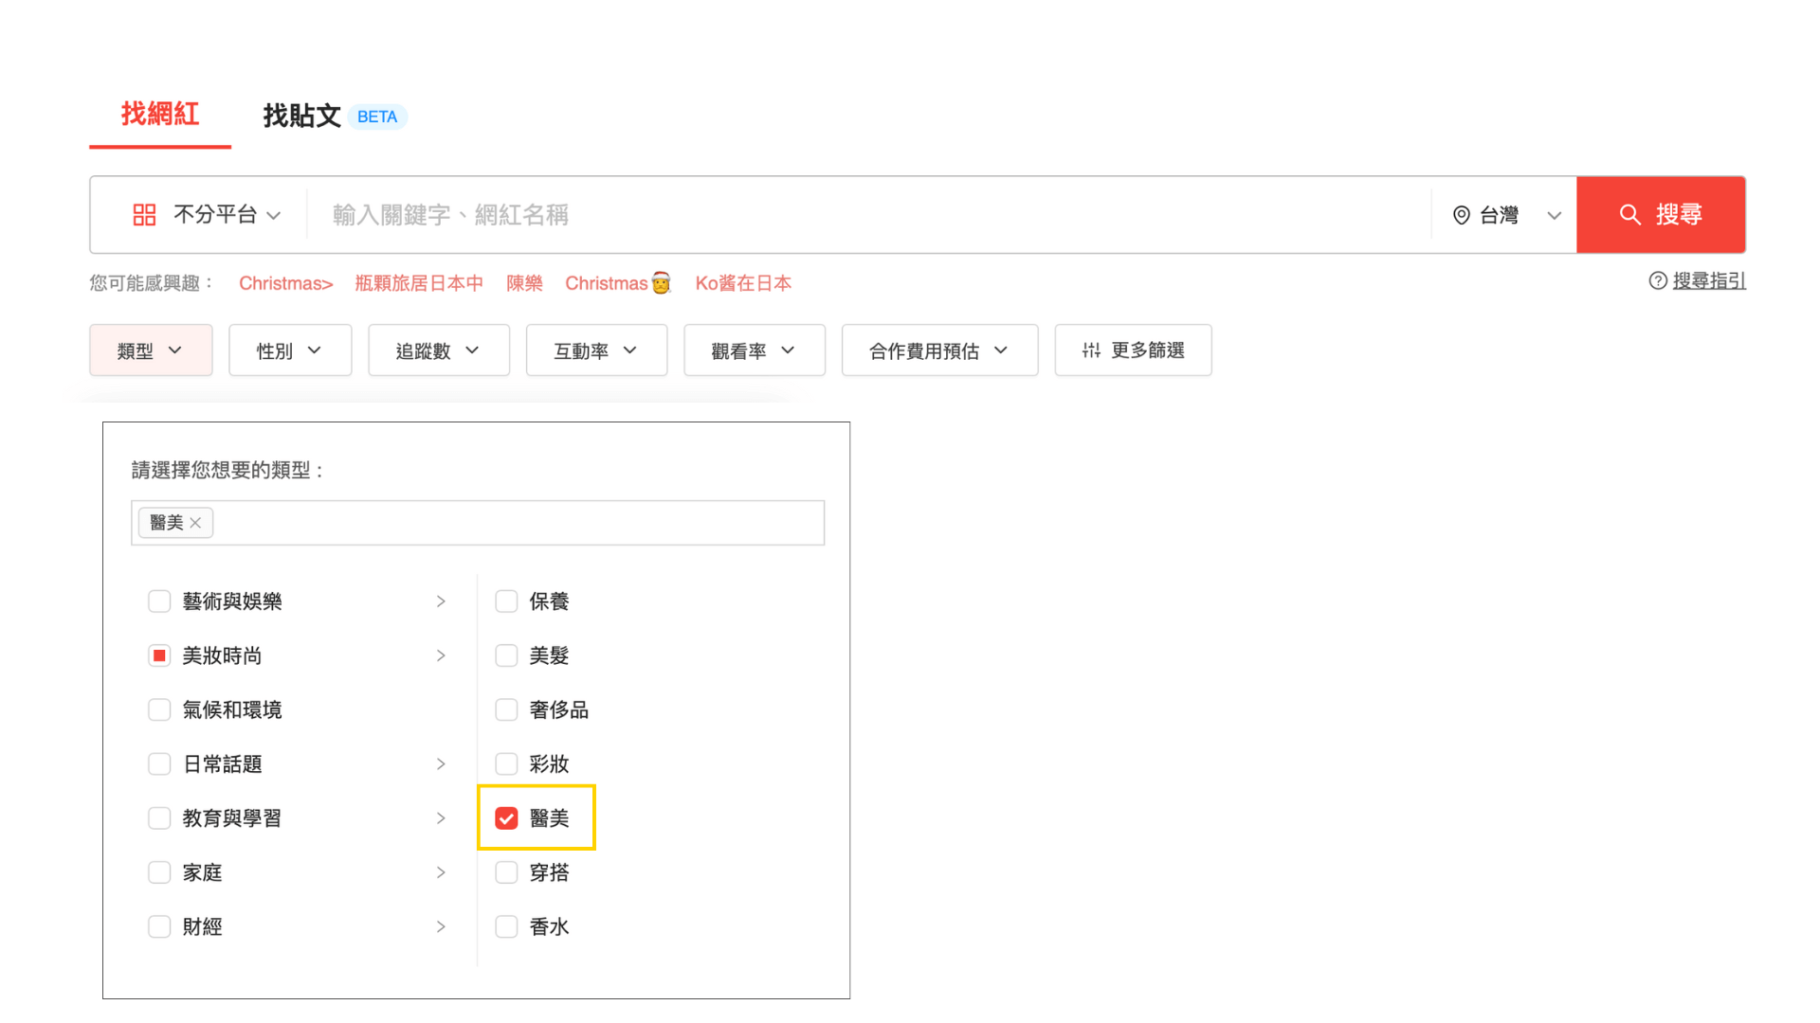Screen dimensions: 1820x1023
Task: Expand 家庭 subcategories arrow
Action: pyautogui.click(x=441, y=872)
